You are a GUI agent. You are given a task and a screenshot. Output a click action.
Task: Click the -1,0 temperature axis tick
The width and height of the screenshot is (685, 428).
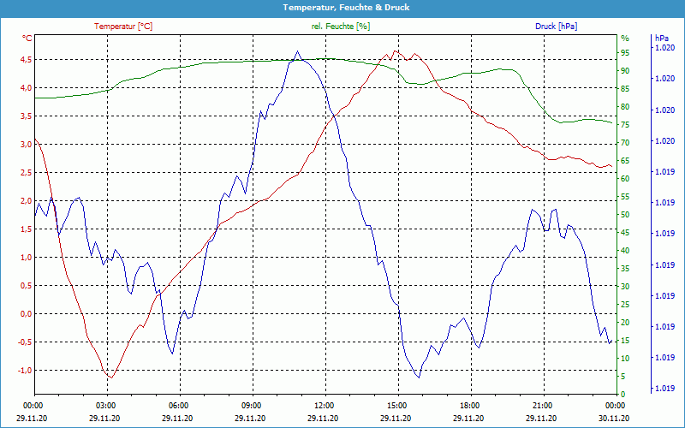(x=25, y=371)
